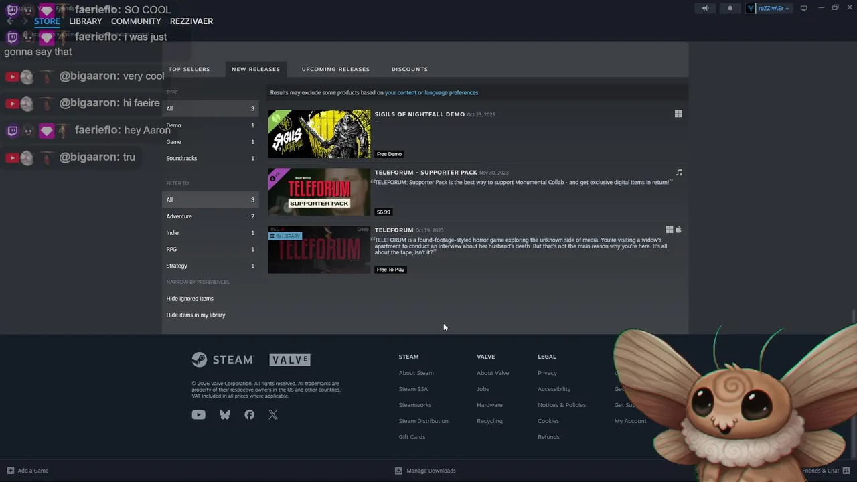Open About Steam footer link
The height and width of the screenshot is (482, 857).
pos(416,373)
